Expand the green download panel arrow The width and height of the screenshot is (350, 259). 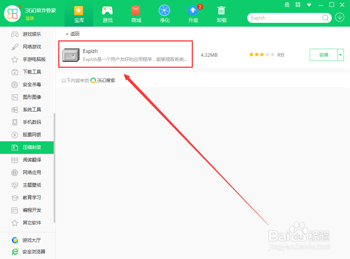(340, 18)
